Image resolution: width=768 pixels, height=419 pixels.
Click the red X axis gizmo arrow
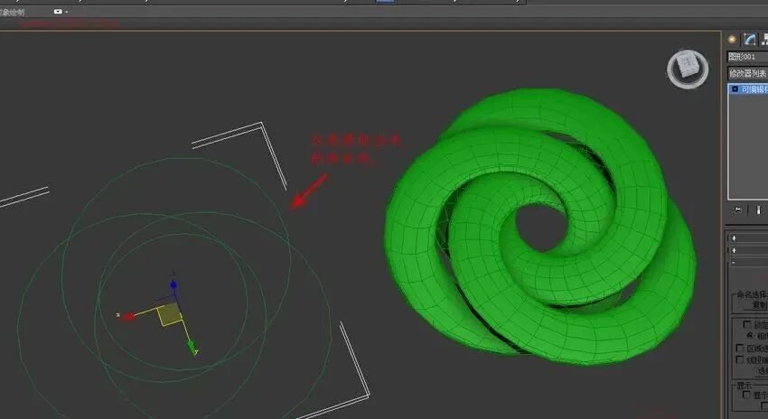[128, 317]
